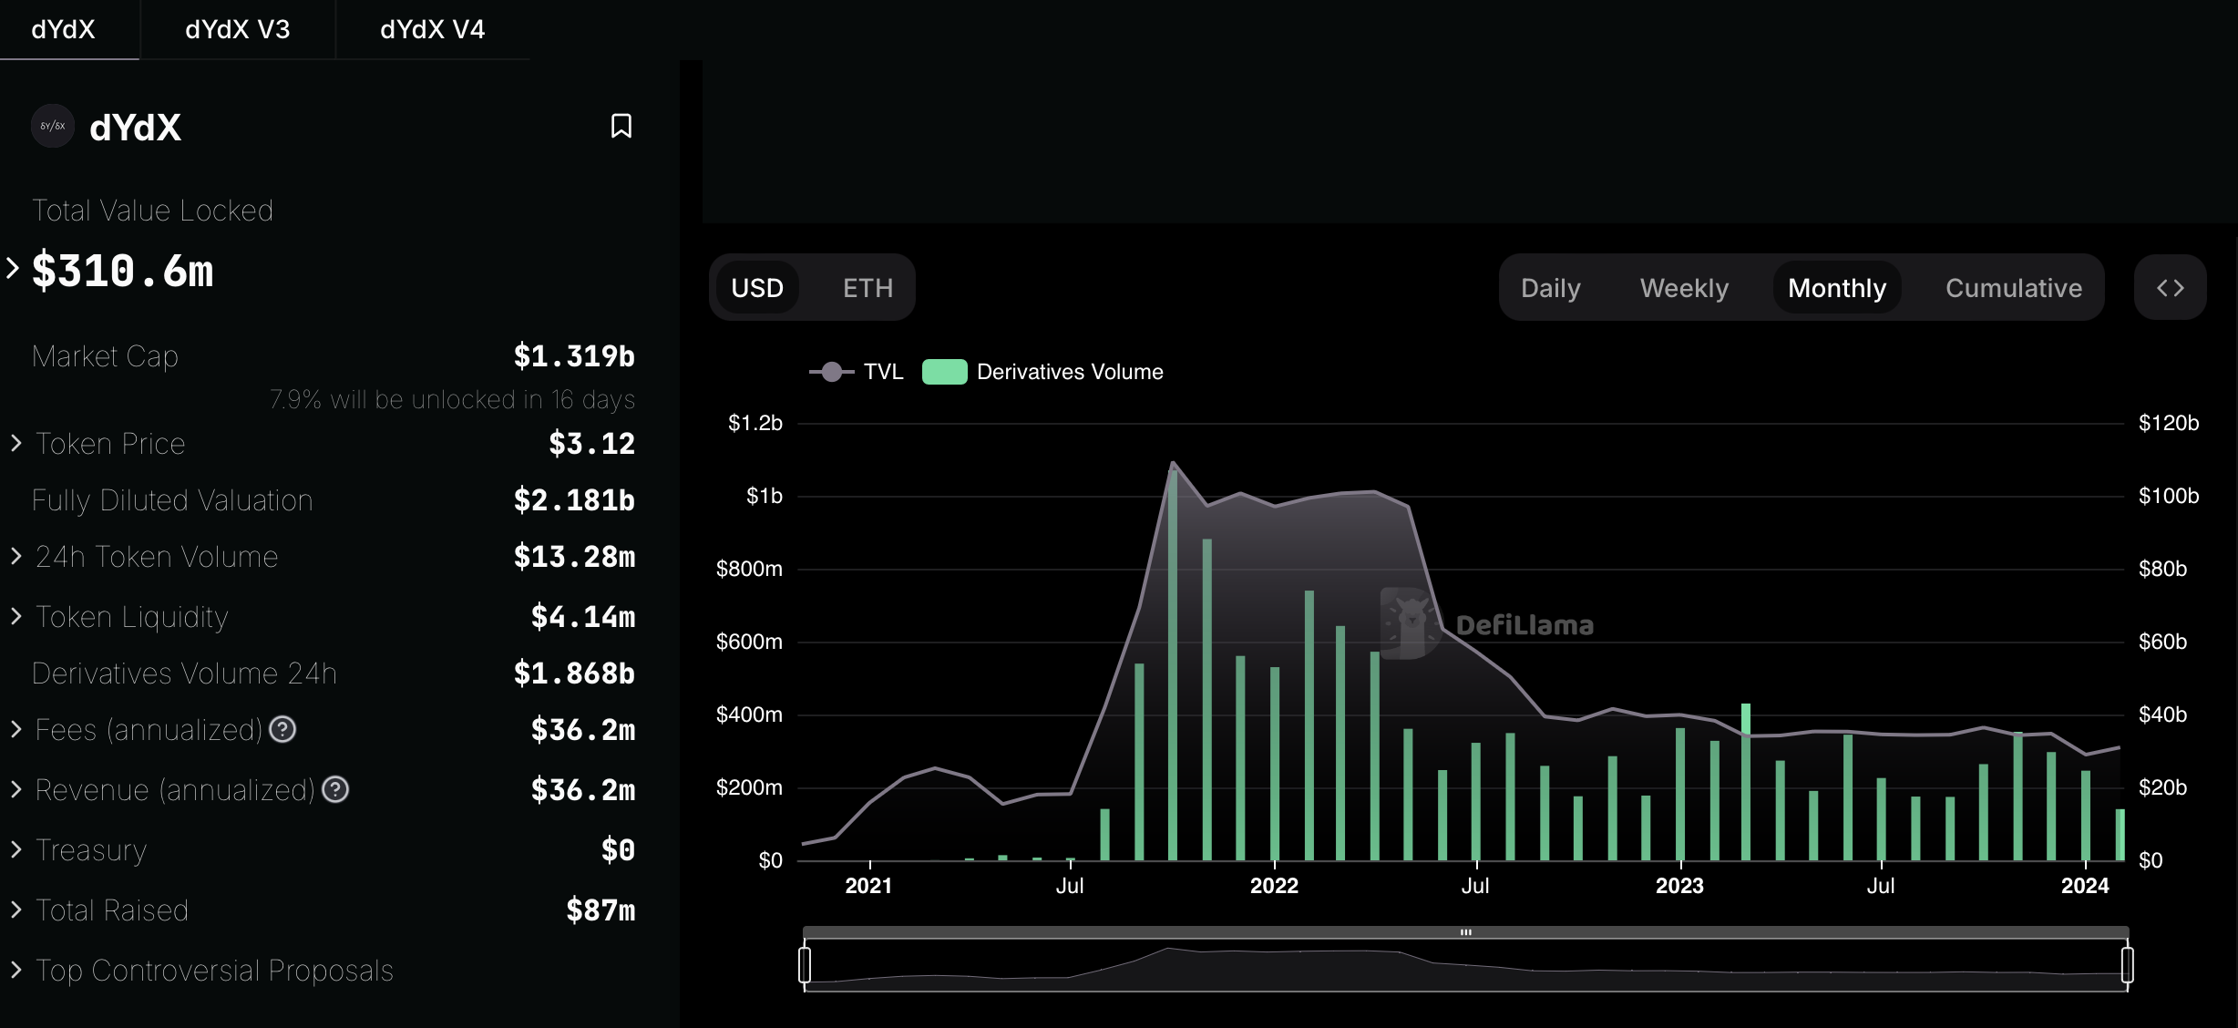This screenshot has width=2238, height=1028.
Task: Click Revenue annualized help question mark
Action: [335, 790]
